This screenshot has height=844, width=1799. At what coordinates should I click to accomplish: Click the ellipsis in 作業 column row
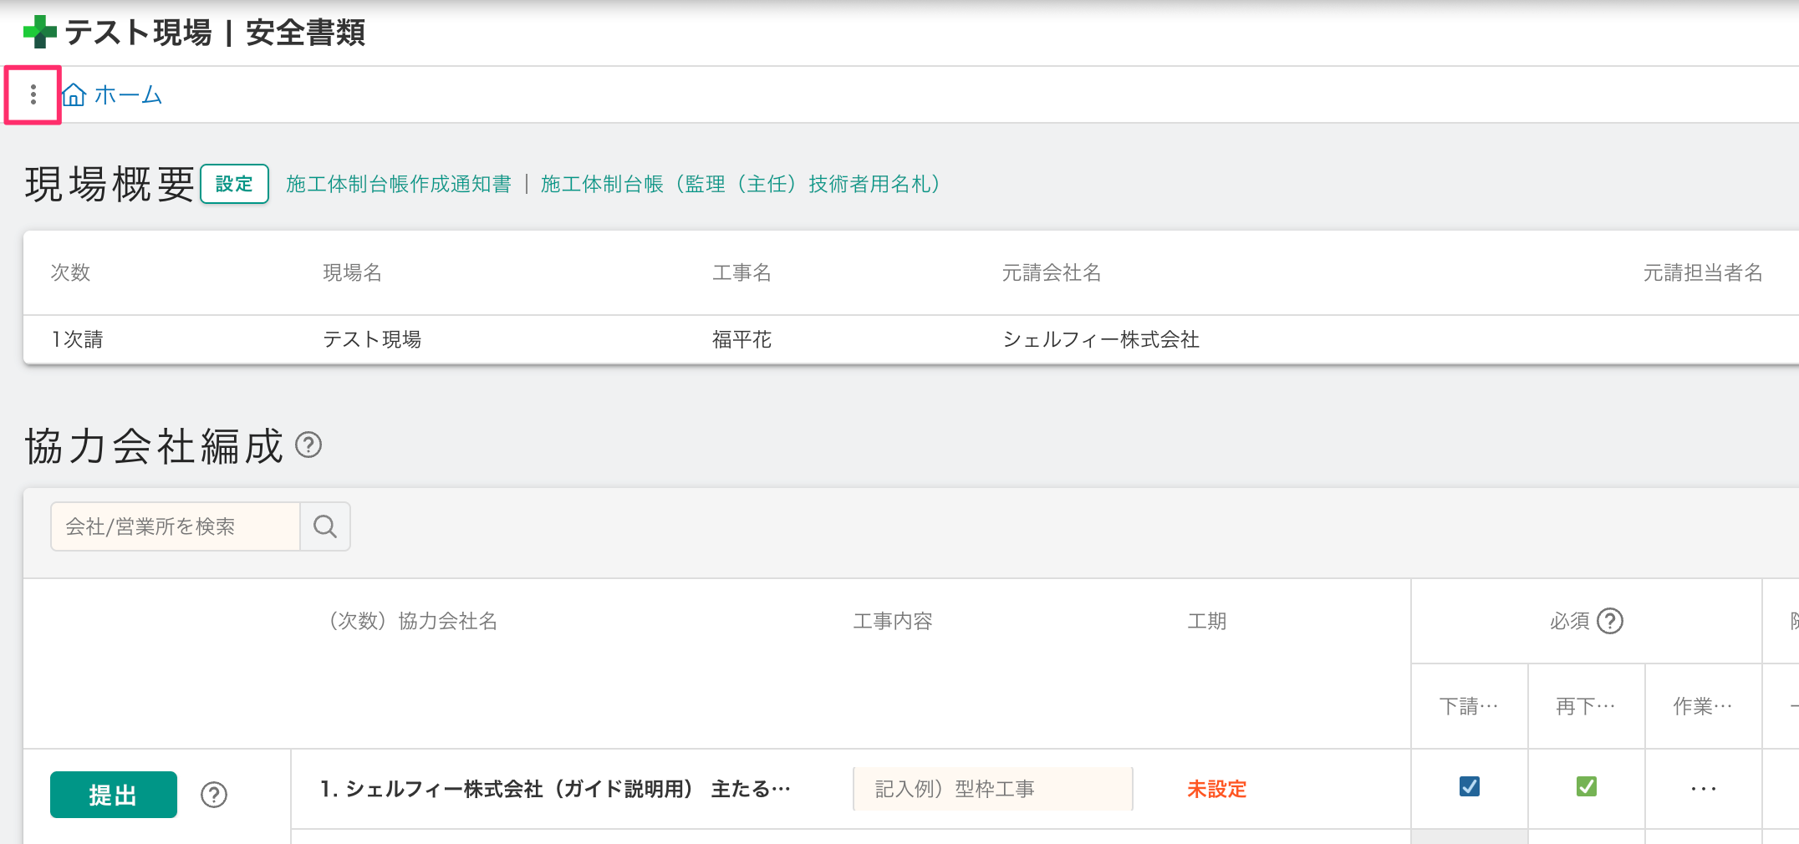(1703, 788)
